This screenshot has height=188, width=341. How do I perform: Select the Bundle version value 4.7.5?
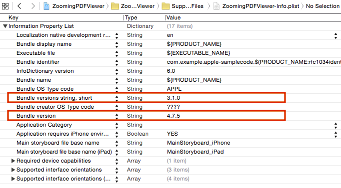pos(173,116)
